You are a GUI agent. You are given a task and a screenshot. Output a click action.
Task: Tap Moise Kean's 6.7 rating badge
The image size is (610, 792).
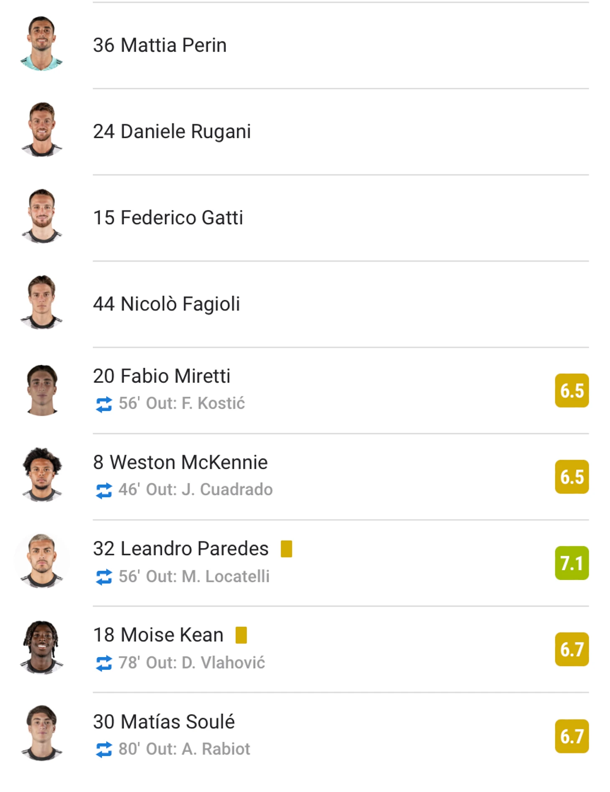coord(572,649)
